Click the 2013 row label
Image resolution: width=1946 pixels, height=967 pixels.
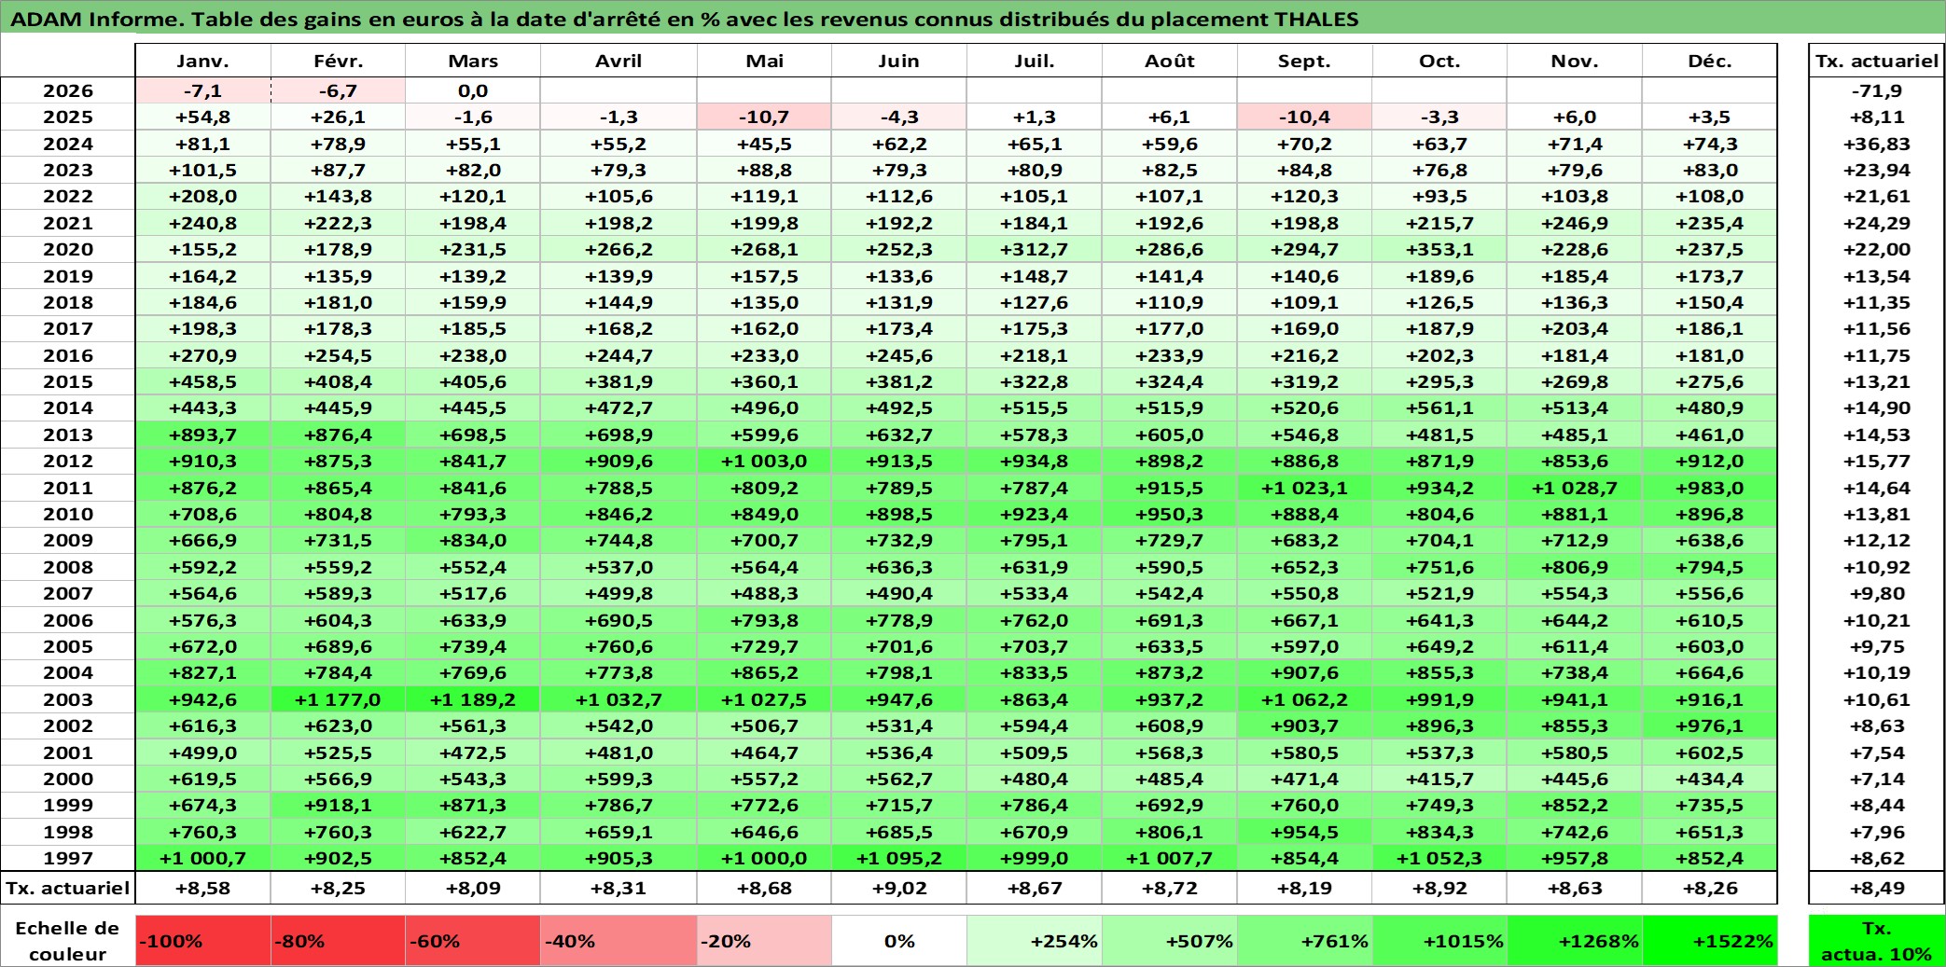pyautogui.click(x=68, y=435)
